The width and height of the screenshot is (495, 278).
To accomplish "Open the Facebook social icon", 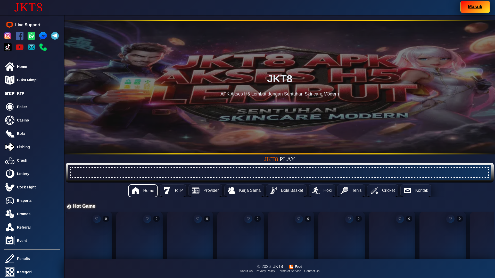I will click(20, 36).
